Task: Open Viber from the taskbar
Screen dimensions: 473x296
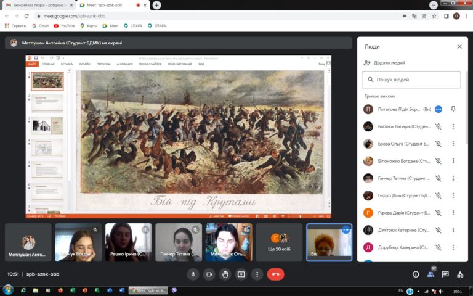Action: coord(174,290)
